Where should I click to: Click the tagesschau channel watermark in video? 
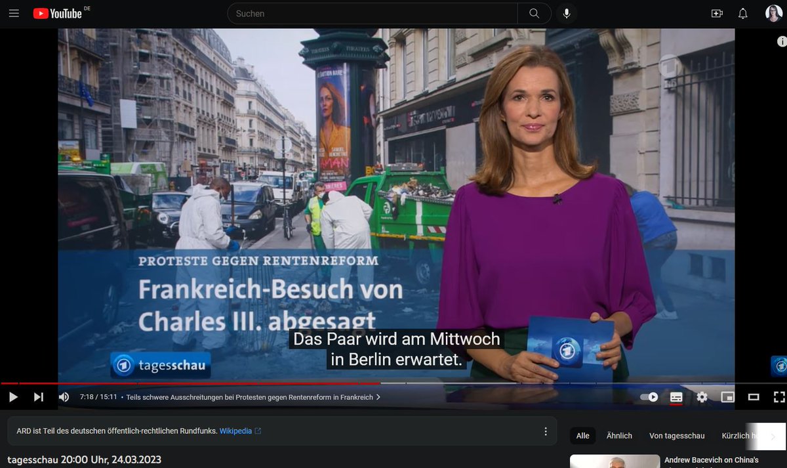[x=779, y=366]
